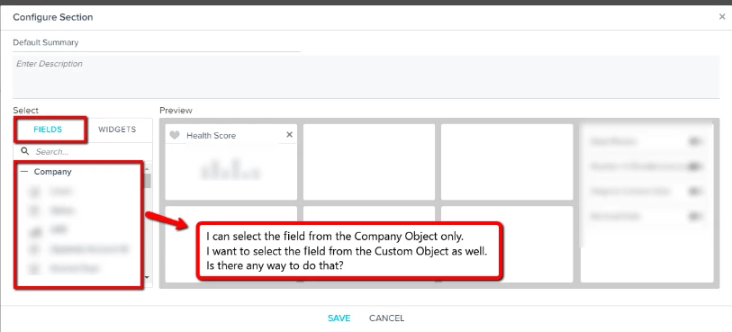This screenshot has height=332, width=732.
Task: Edit the Default Summary title field
Action: tap(157, 42)
